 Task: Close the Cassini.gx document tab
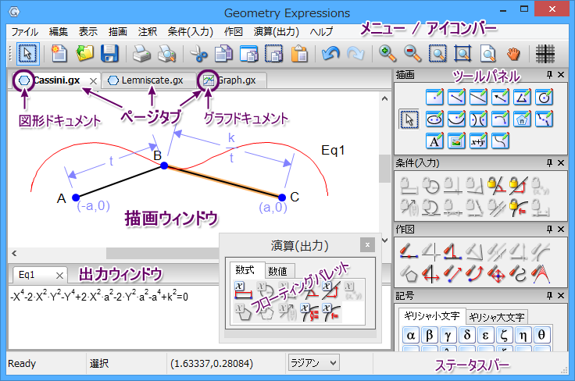click(x=93, y=80)
